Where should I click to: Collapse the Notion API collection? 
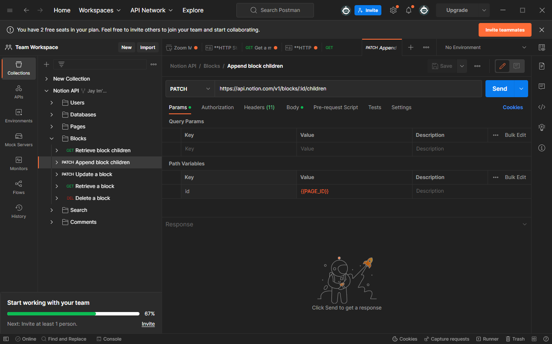[46, 91]
